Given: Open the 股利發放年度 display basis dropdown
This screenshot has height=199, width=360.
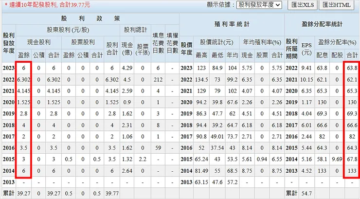Looking at the screenshot, I should (x=259, y=5).
